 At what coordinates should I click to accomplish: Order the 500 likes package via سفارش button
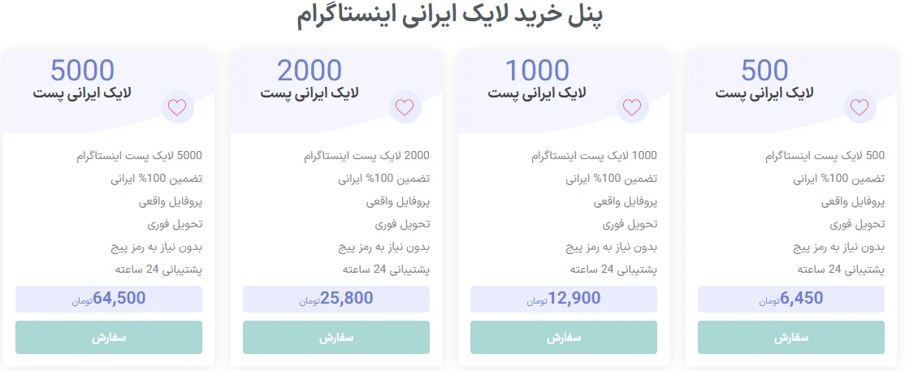point(790,338)
